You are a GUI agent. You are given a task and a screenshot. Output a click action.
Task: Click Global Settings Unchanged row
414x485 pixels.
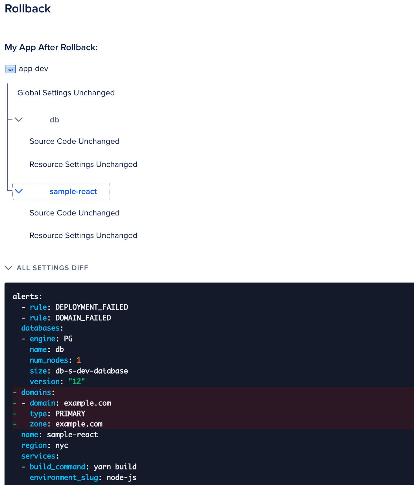tap(66, 93)
